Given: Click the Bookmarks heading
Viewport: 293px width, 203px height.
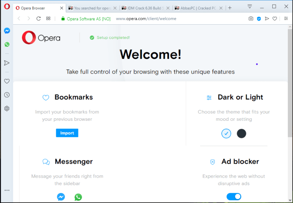Looking at the screenshot, I should pyautogui.click(x=74, y=97).
